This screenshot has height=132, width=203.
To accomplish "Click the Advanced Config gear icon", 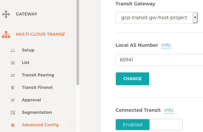I will coord(13,125).
